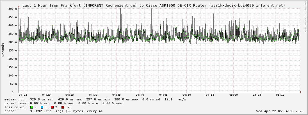The image size is (308, 115).
Task: Click the packet loss statistics line
Action: point(63,103)
